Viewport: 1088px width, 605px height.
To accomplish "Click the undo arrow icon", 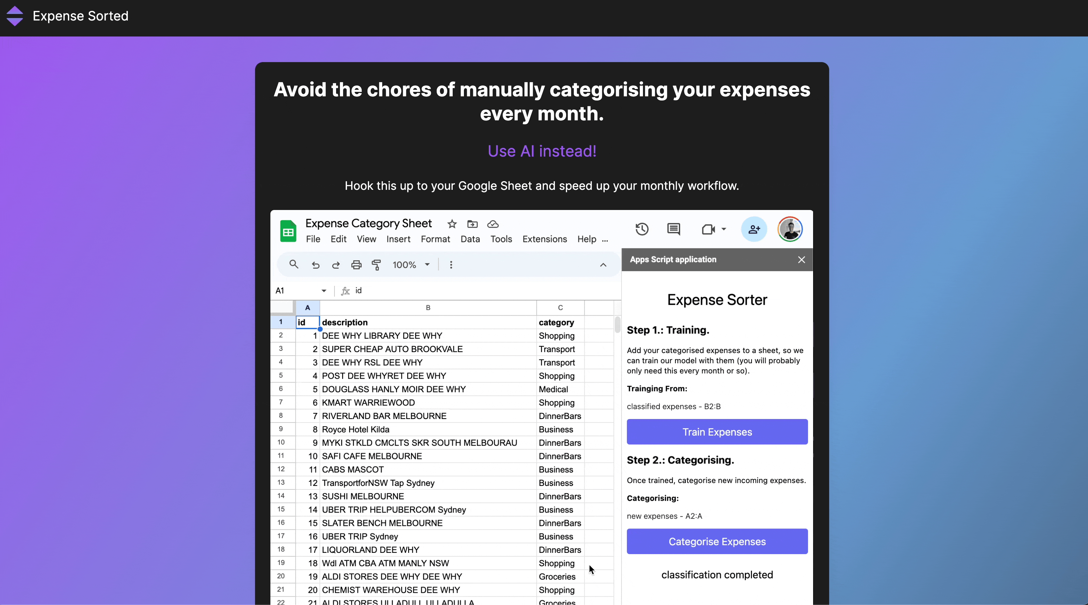I will point(316,264).
